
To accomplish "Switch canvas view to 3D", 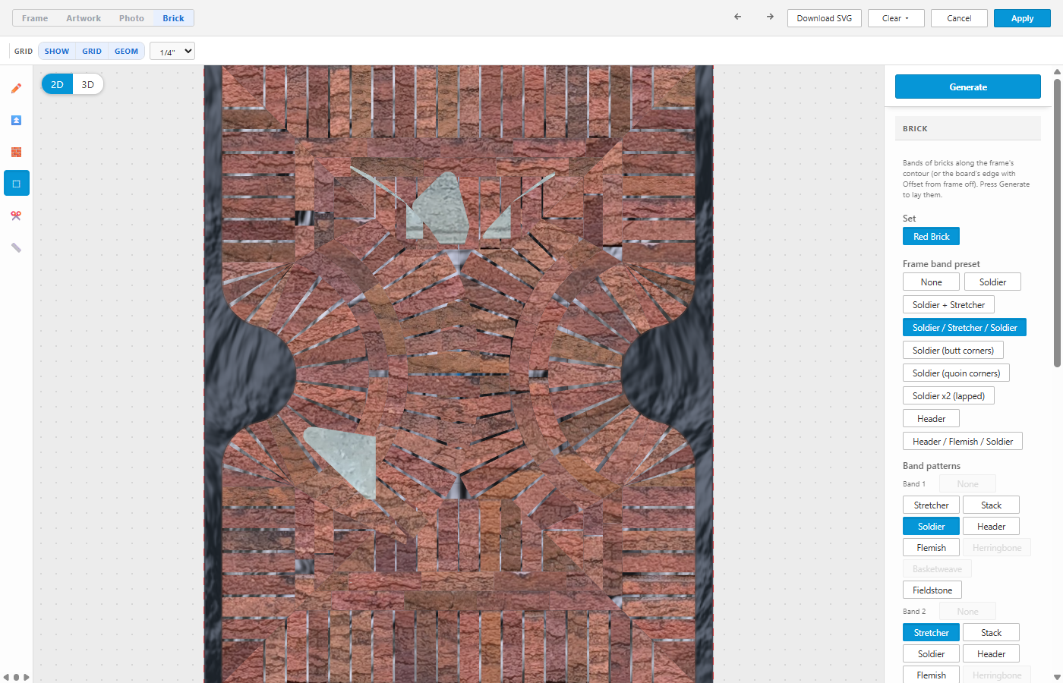I will tap(88, 84).
